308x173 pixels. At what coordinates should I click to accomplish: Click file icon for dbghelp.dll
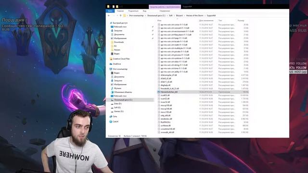click(x=159, y=85)
